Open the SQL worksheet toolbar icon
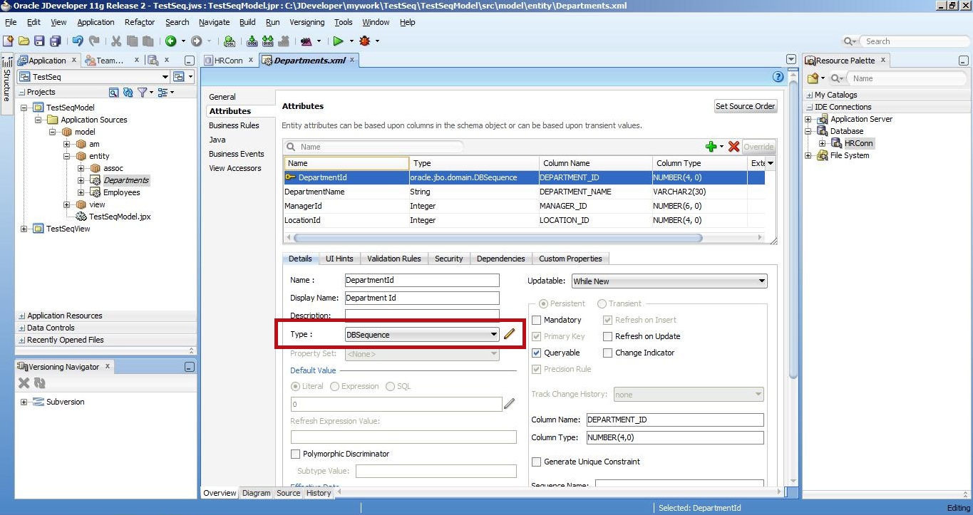Viewport: 973px width, 515px height. [229, 41]
